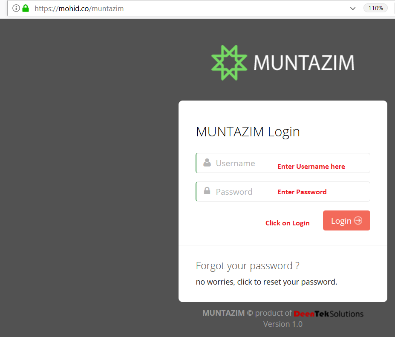Click the MUNTAZIM wordmark in header
395x337 pixels.
(x=304, y=63)
